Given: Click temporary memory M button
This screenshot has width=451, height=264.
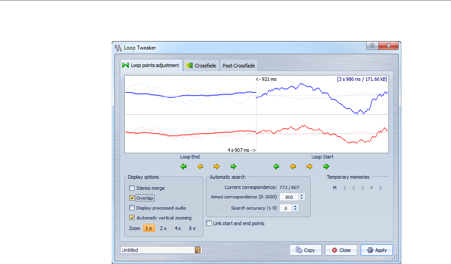Looking at the screenshot, I should (334, 188).
